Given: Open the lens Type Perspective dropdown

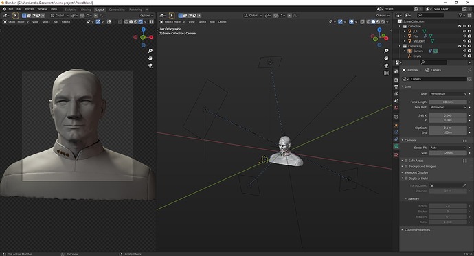Looking at the screenshot, I should point(448,94).
